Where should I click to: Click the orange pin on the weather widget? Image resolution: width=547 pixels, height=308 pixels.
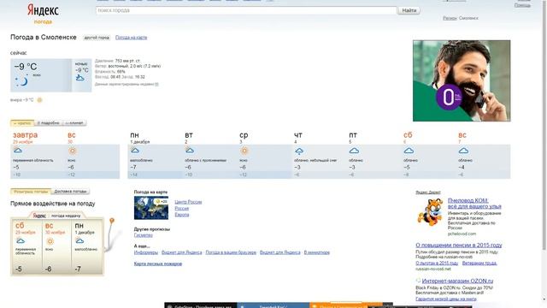click(x=112, y=221)
